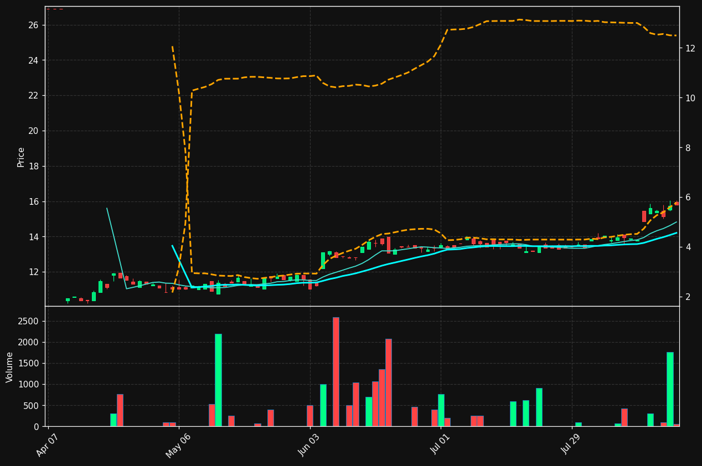The height and width of the screenshot is (466, 702).
Task: Click the price tick label 18
Action: [33, 167]
